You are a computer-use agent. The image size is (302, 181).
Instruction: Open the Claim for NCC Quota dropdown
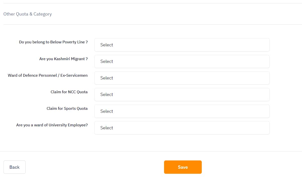tap(182, 94)
